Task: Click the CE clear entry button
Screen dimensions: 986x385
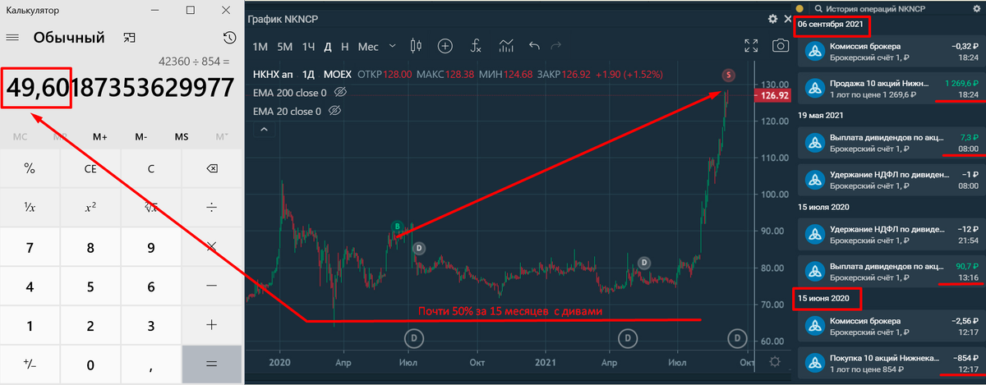Action: tap(90, 169)
